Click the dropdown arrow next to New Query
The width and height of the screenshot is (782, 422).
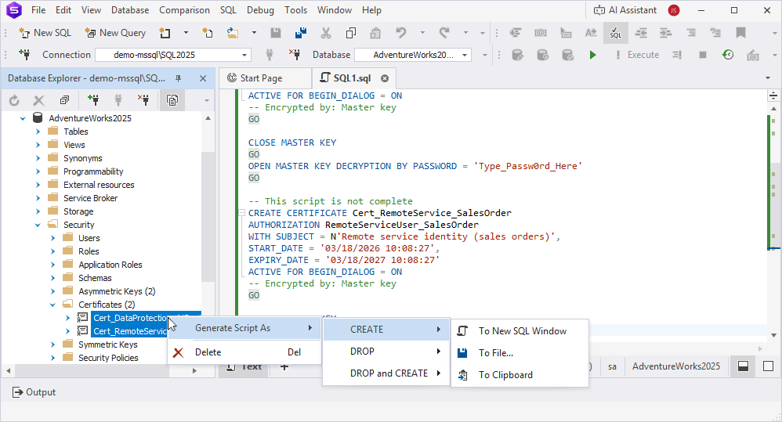pyautogui.click(x=186, y=33)
